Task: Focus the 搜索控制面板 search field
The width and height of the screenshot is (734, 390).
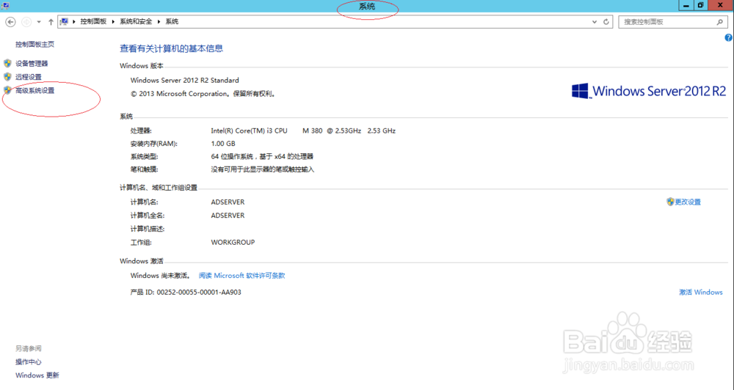Action: coord(673,21)
